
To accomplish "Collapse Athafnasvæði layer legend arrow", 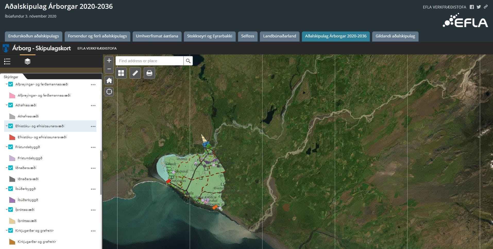I will pos(6,105).
